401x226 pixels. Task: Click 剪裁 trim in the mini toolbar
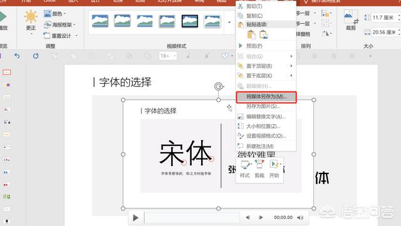click(x=259, y=169)
